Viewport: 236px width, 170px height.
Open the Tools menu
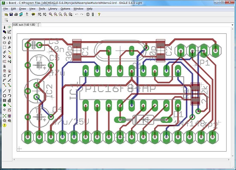coord(42,9)
